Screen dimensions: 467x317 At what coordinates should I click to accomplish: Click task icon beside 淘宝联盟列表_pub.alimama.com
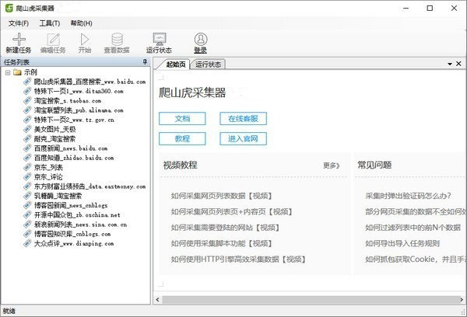click(x=27, y=110)
